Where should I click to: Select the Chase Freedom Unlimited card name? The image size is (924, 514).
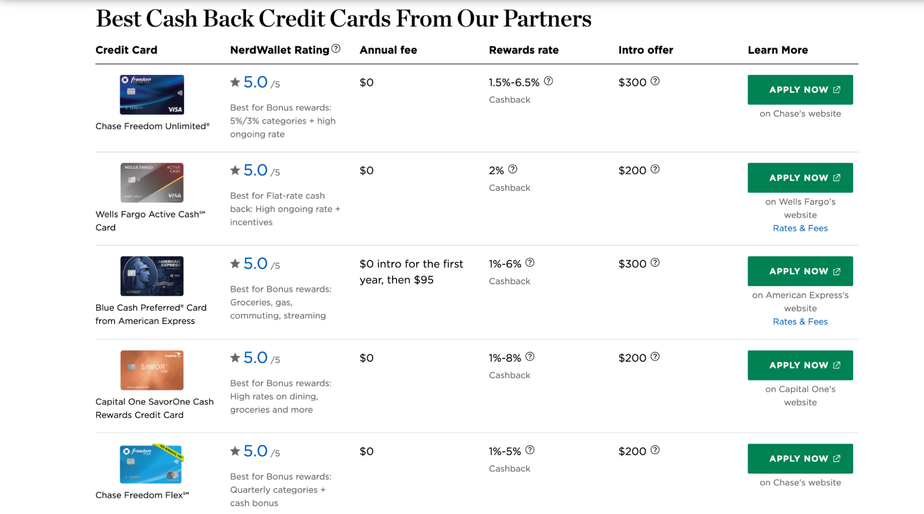pos(153,125)
